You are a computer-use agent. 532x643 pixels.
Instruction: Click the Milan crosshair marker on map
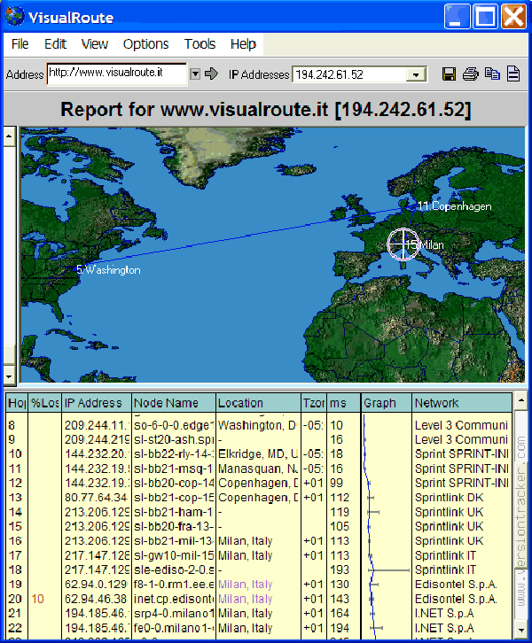click(402, 244)
